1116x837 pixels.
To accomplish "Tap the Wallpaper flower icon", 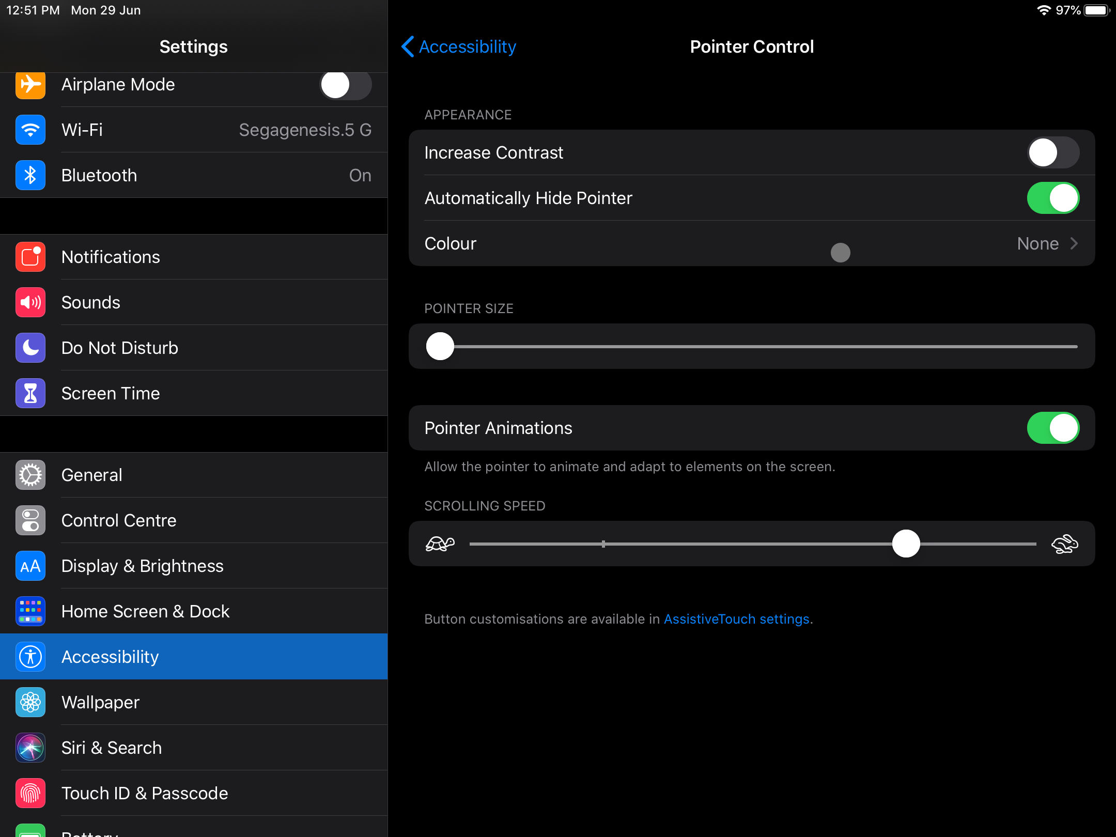I will 30,702.
